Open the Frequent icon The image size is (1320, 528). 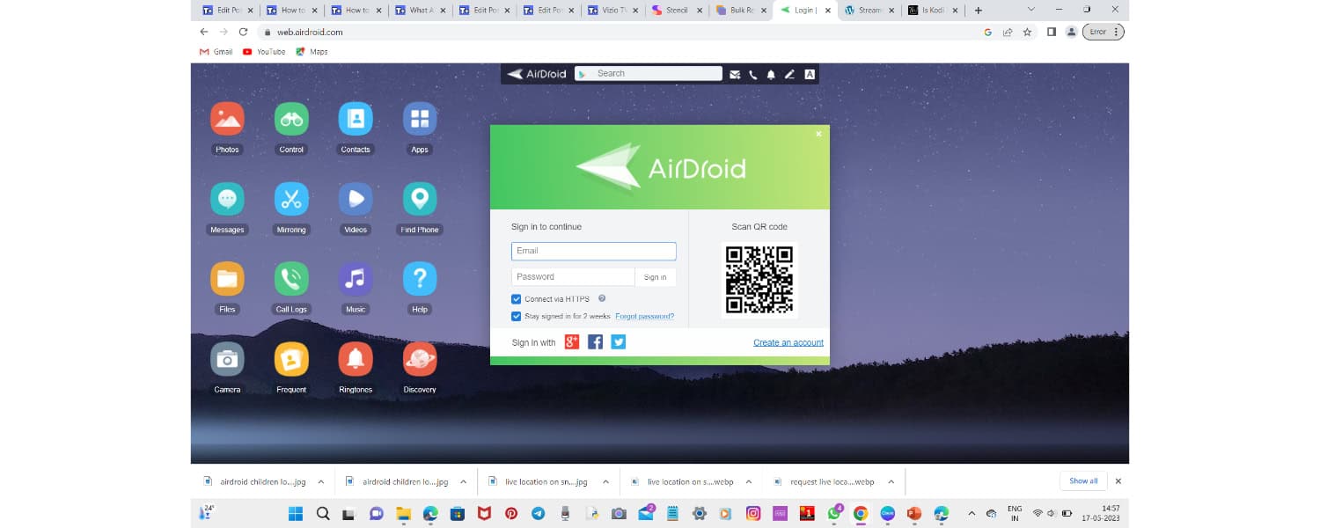click(x=291, y=359)
